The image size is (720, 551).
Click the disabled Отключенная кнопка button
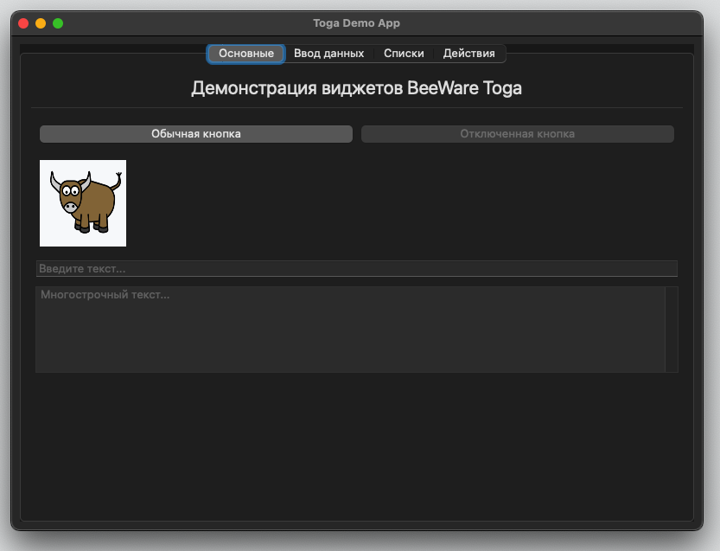point(517,133)
